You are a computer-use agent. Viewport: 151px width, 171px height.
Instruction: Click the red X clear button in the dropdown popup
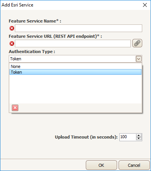15,108
